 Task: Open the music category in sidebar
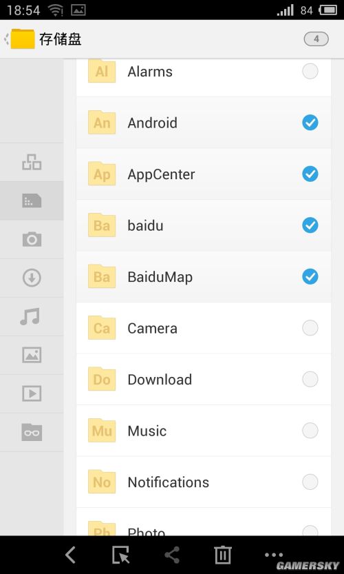click(x=30, y=317)
